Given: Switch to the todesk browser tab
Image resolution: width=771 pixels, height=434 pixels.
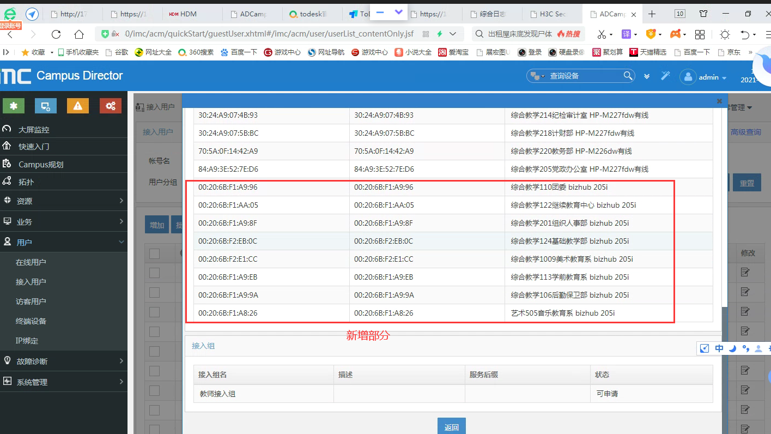Looking at the screenshot, I should (x=312, y=14).
